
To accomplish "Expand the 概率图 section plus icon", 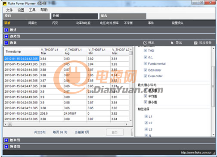I will point(6,140).
